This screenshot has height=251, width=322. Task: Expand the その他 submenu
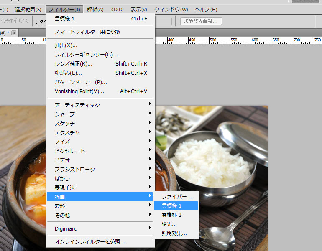pos(101,216)
